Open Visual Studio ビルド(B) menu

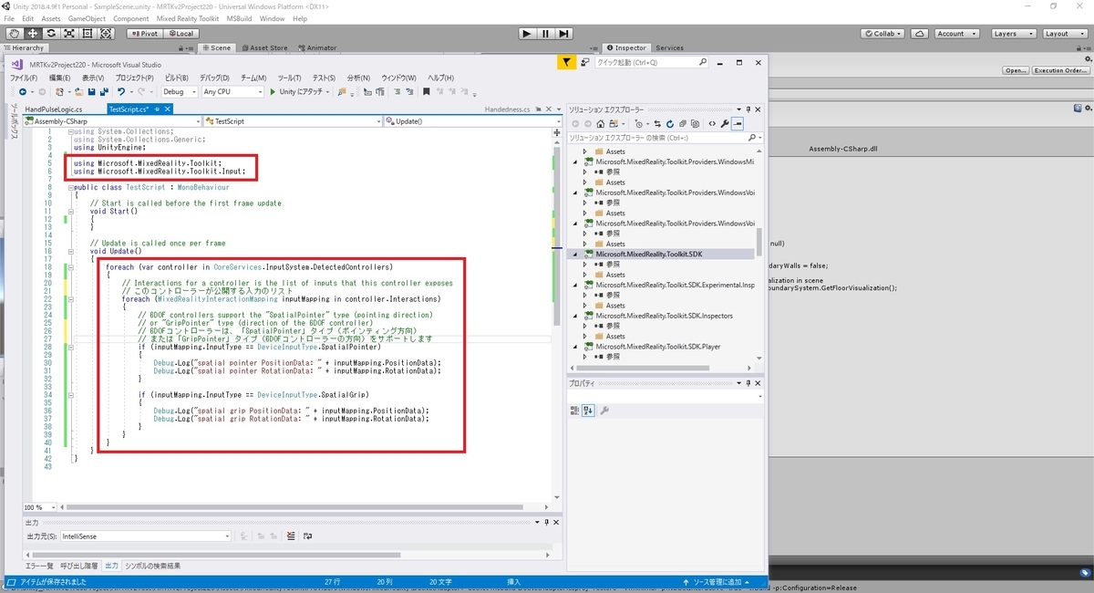[176, 78]
